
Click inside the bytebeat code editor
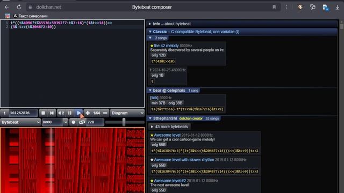[x=73, y=63]
